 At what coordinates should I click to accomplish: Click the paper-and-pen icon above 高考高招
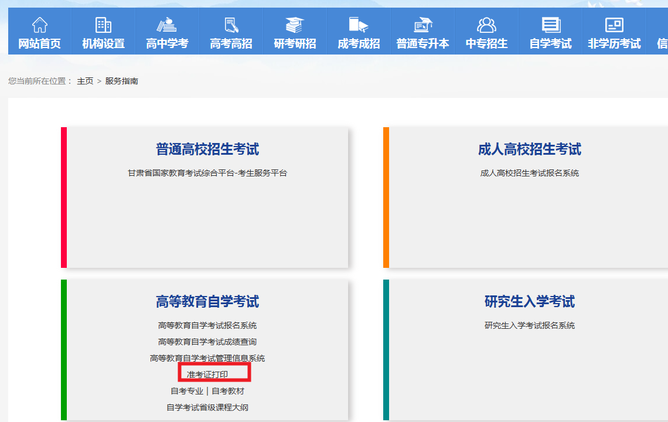coord(231,25)
